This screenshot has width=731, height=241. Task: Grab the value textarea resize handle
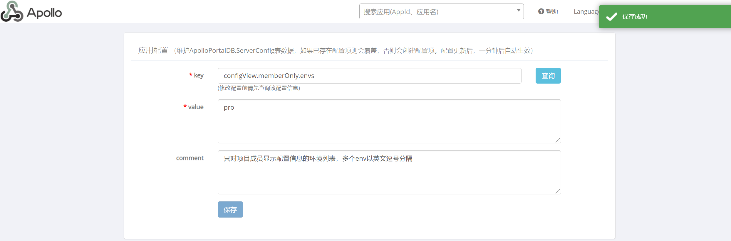(558, 140)
